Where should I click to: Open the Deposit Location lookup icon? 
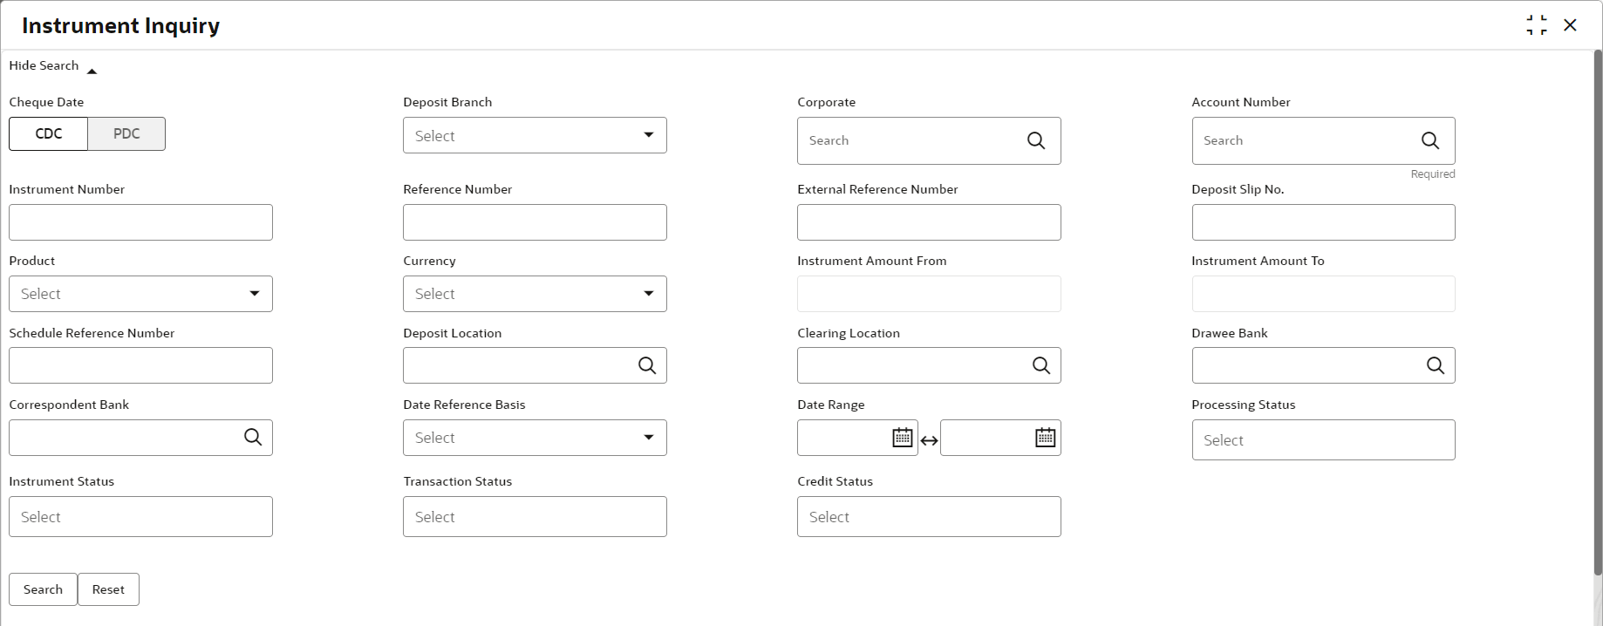[x=646, y=365]
